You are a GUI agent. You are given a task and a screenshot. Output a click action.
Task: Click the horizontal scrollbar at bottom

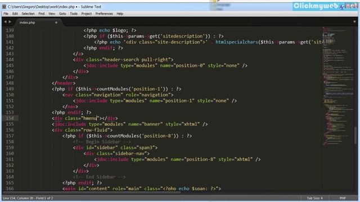[92, 192]
